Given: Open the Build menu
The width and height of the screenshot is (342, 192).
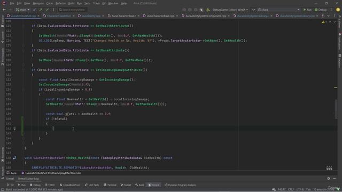Looking at the screenshot, I should 71,3.
